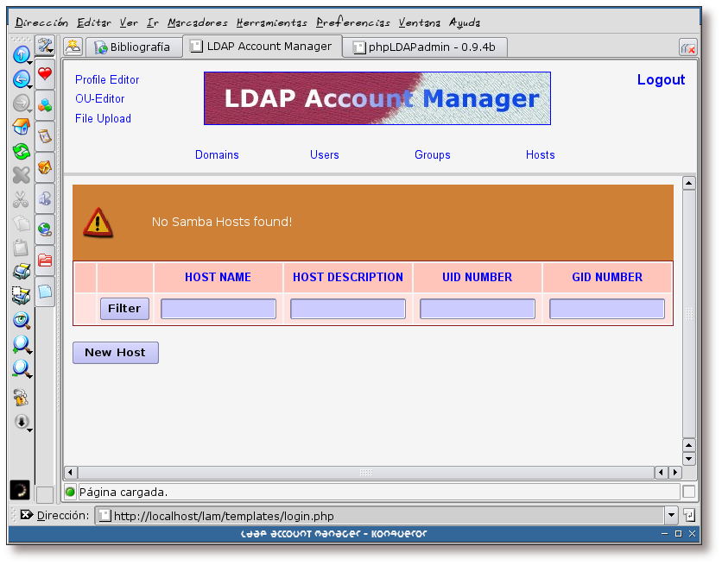Image resolution: width=722 pixels, height=565 pixels.
Task: Open the History hourglass sidebar panel
Action: coord(45,135)
